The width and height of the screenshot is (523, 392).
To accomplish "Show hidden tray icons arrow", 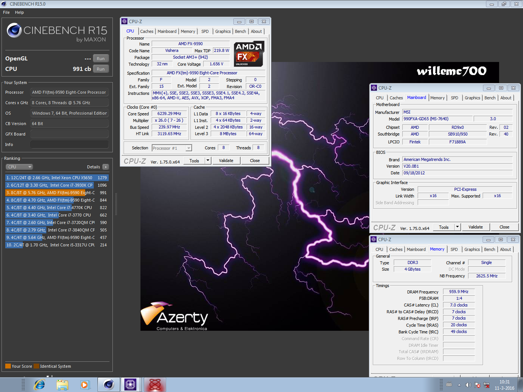I will [x=459, y=385].
